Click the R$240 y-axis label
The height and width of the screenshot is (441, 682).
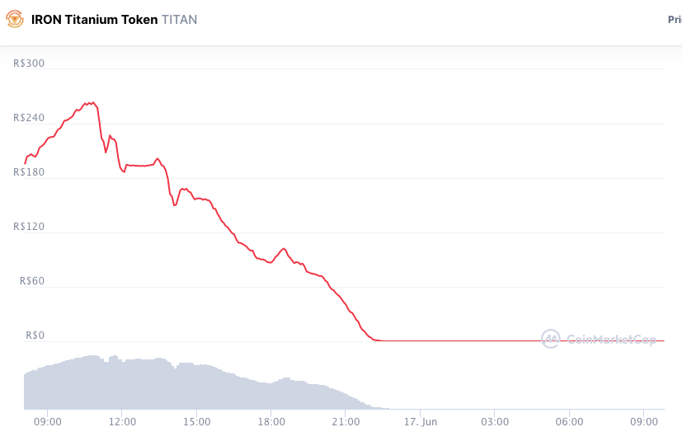coord(29,118)
